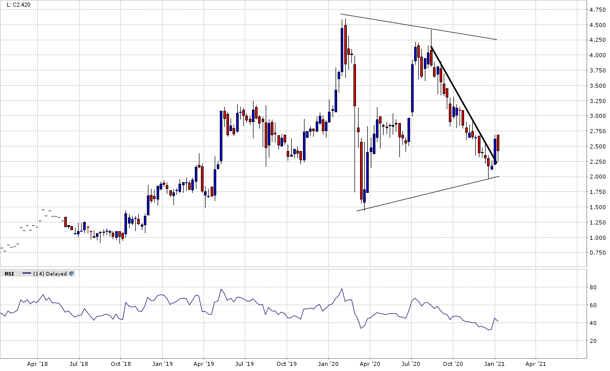Click the Apr '21 date label
Screen dimensions: 610x371
point(536,364)
